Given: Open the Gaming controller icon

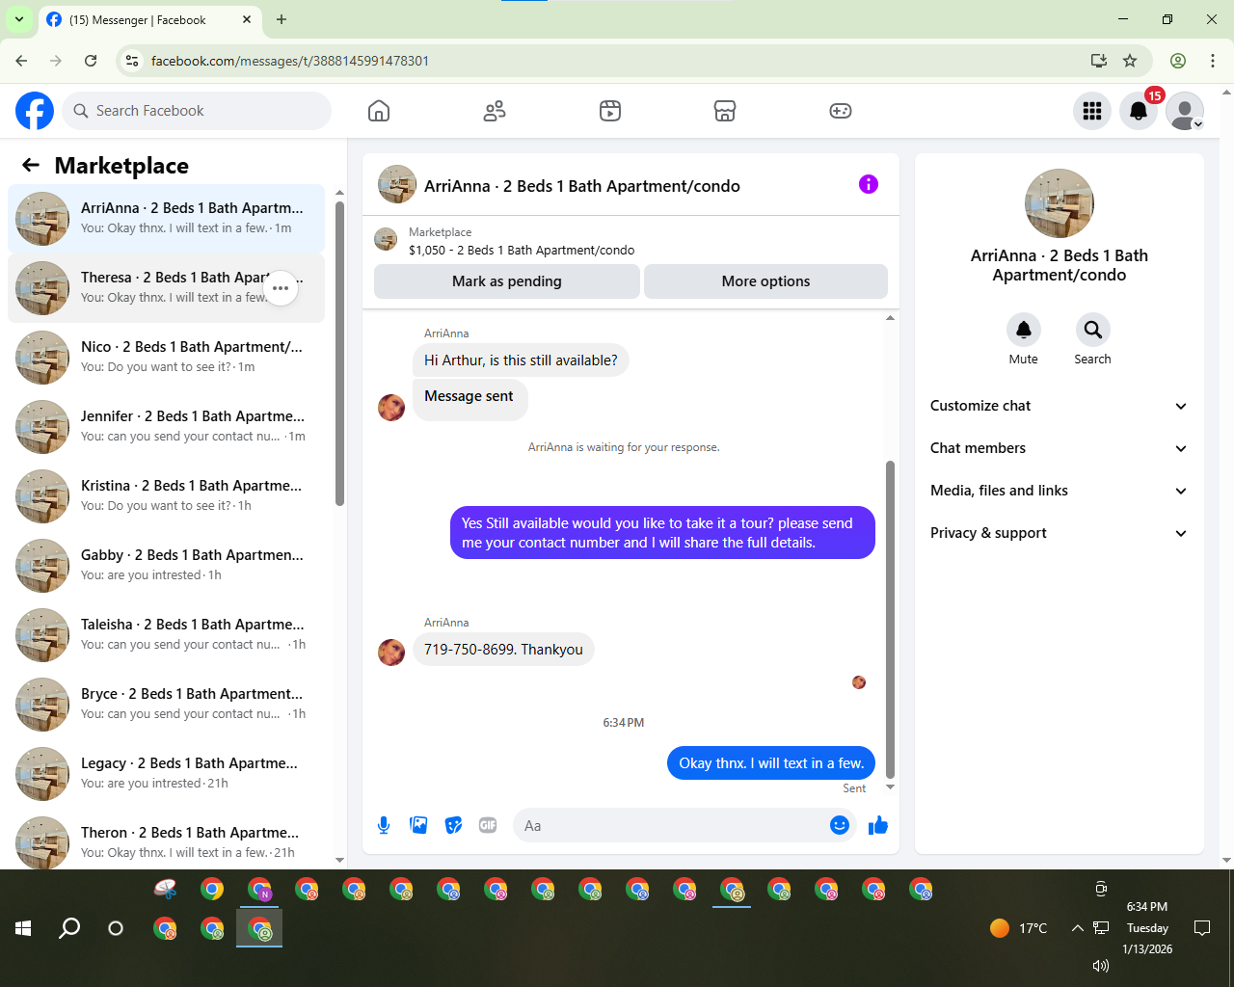Looking at the screenshot, I should (x=841, y=111).
